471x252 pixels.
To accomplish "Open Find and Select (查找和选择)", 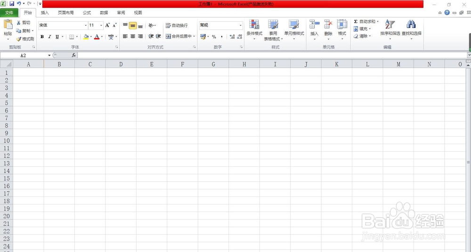I will click(412, 29).
